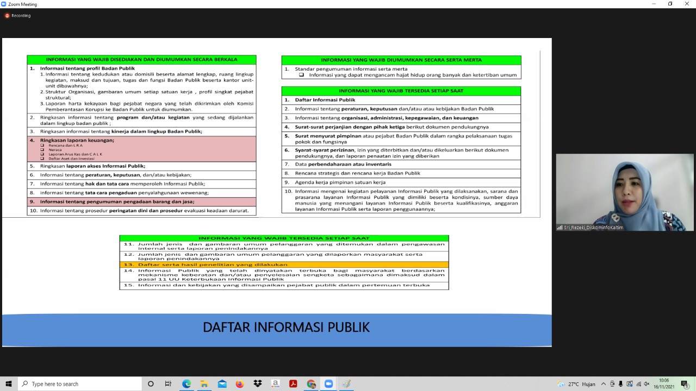Launch Microsoft Edge from the taskbar
Image resolution: width=696 pixels, height=391 pixels.
pos(187,384)
